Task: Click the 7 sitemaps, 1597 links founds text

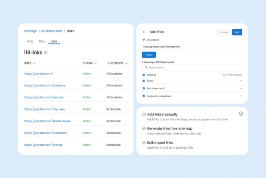Action: point(158,62)
